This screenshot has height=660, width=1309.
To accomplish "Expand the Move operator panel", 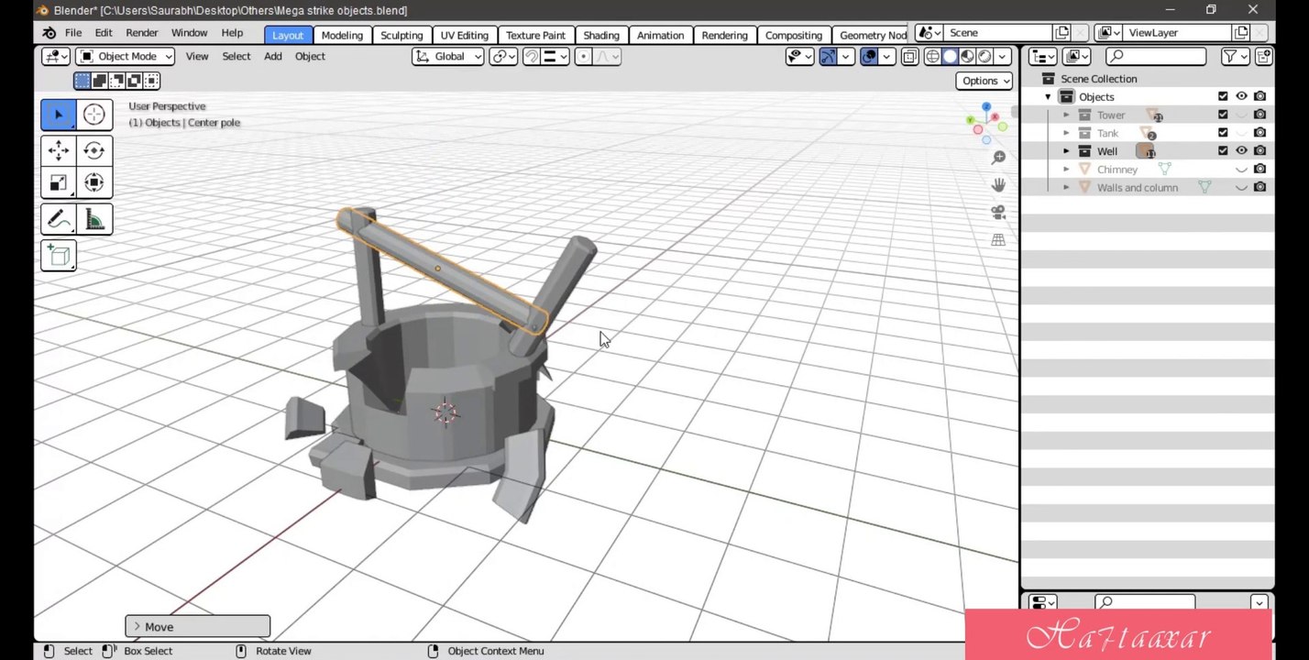I will pos(197,627).
